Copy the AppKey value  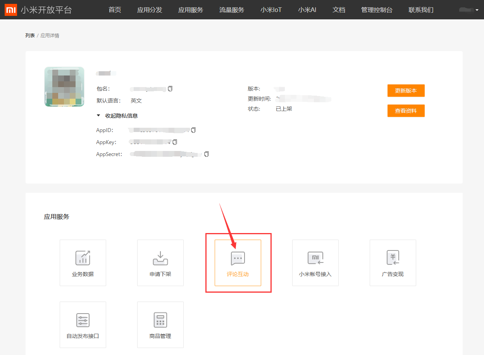[175, 142]
